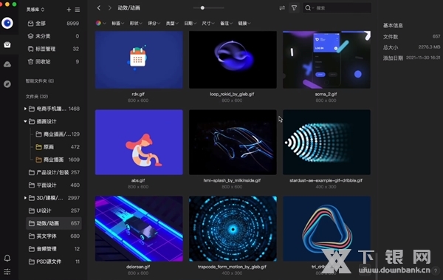443x280 pixels.
Task: Select the UI设计 folder
Action: (x=53, y=211)
